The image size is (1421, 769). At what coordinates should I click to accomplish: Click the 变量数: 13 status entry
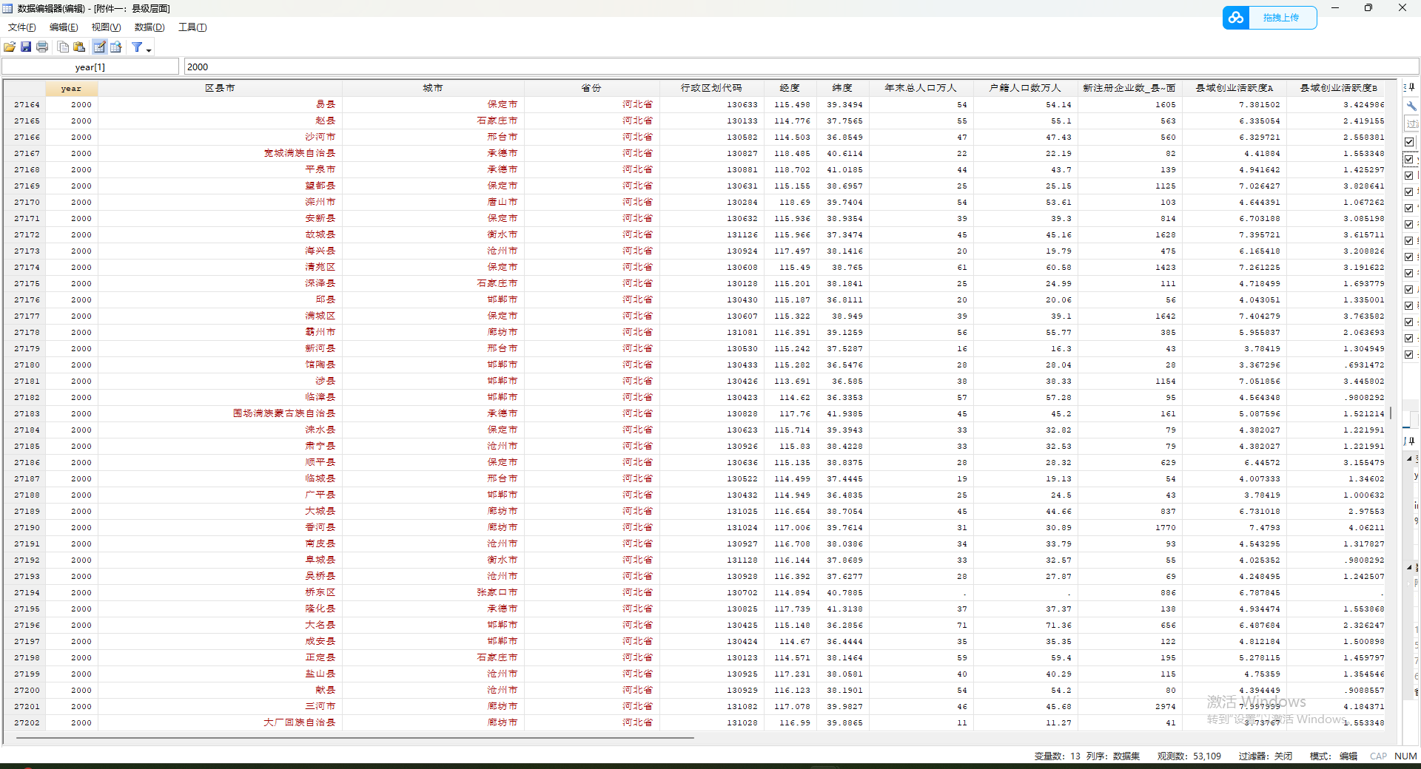[x=1057, y=756]
